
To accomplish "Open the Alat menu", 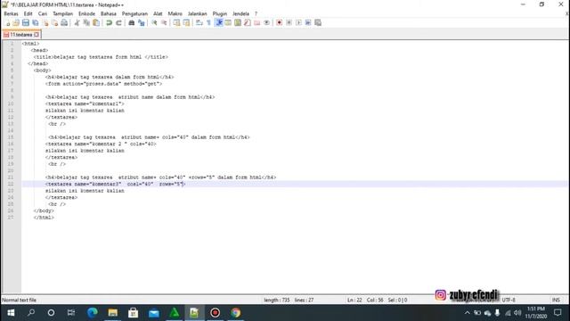I will click(x=158, y=13).
